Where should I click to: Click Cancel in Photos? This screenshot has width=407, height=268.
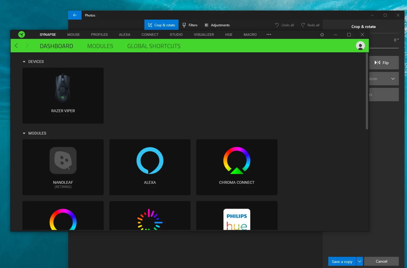tap(381, 261)
